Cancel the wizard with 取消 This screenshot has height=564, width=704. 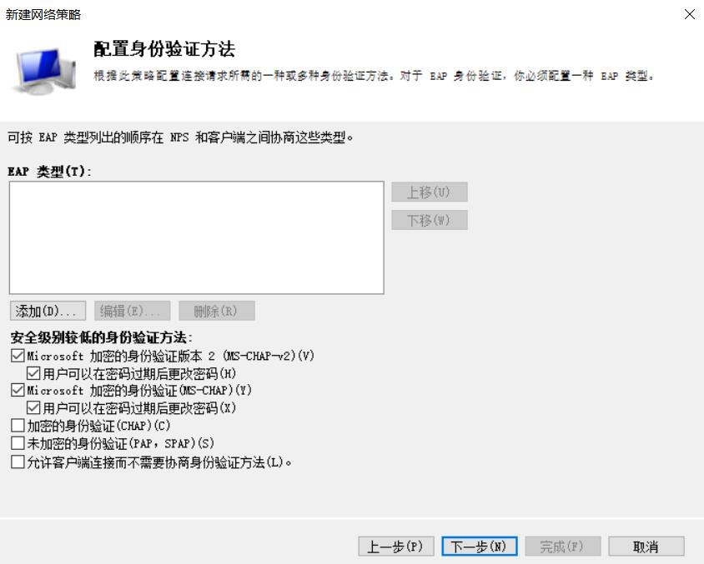click(646, 546)
